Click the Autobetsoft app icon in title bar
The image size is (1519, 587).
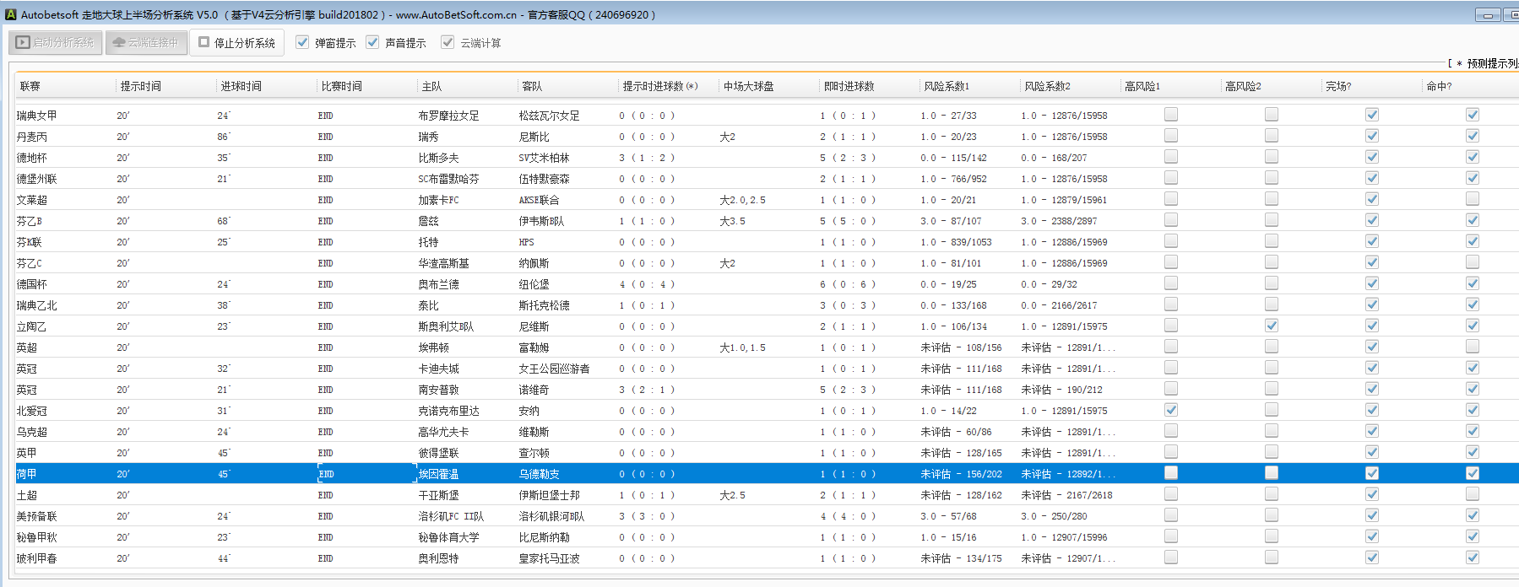[x=10, y=14]
